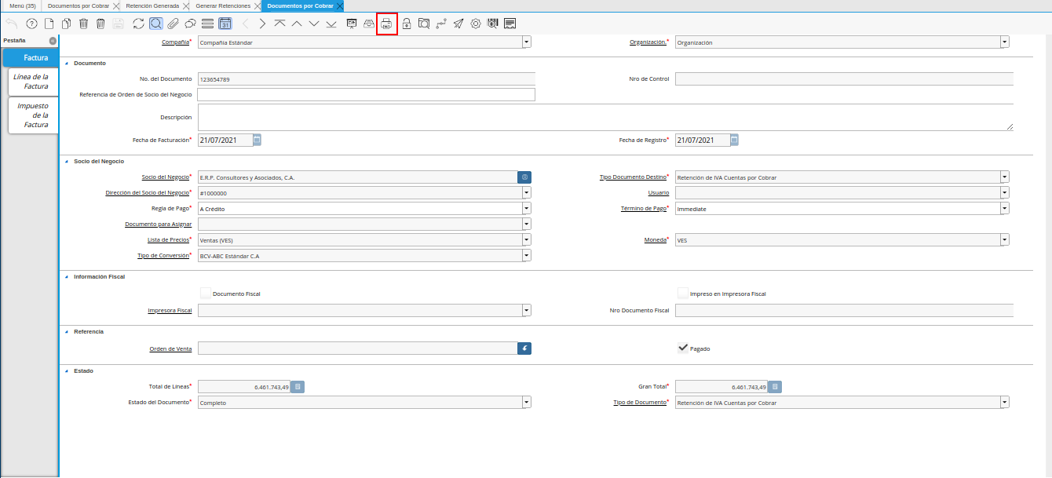Screen dimensions: 1052x478
Task: Open the Find record magnifier icon
Action: 156,24
